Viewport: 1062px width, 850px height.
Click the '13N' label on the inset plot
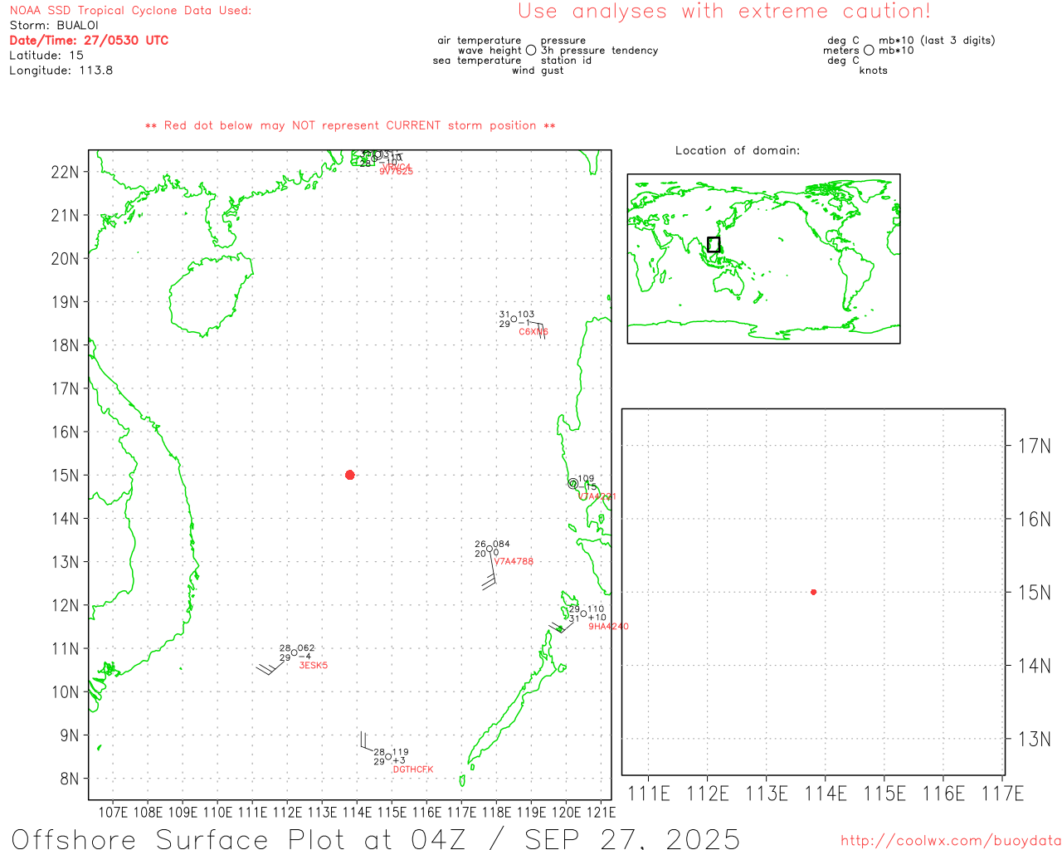point(1035,739)
